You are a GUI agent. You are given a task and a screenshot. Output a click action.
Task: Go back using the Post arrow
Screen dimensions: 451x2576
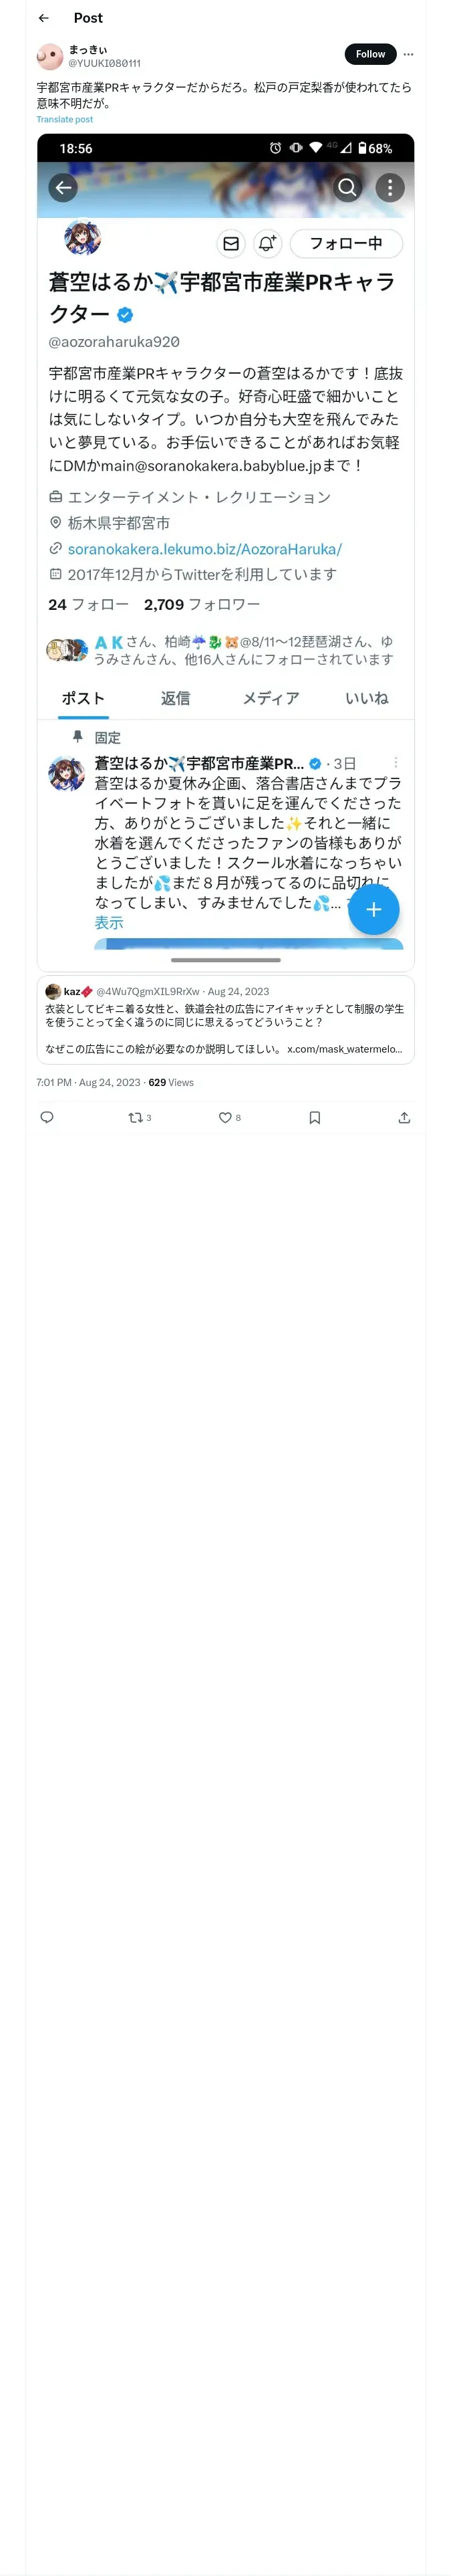point(44,18)
